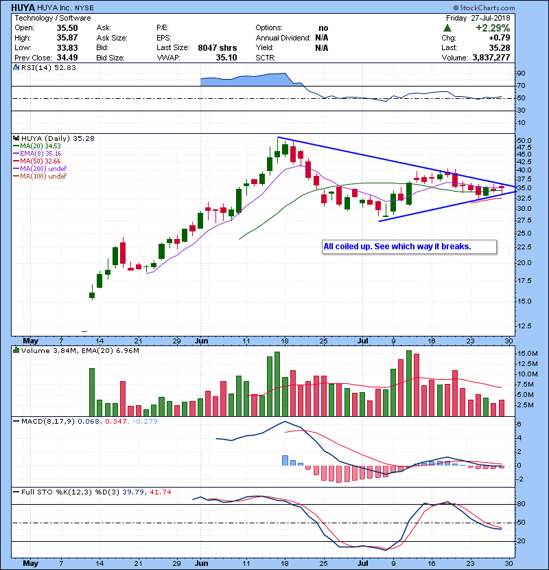This screenshot has height=570, width=549.
Task: Click the SCTR label in the header
Action: click(265, 58)
